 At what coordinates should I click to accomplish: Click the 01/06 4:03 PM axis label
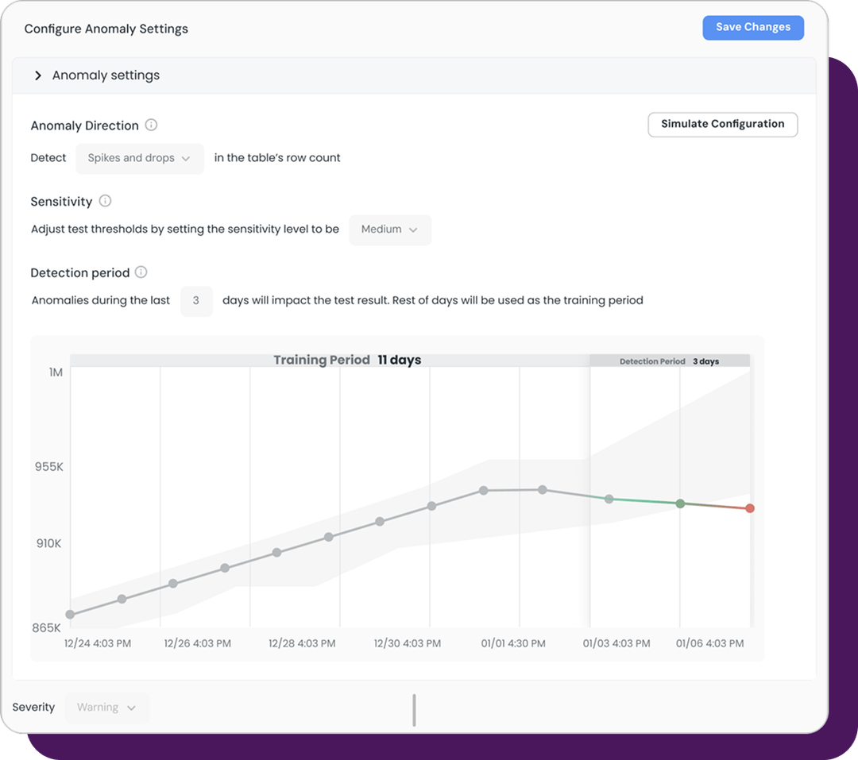[x=709, y=643]
